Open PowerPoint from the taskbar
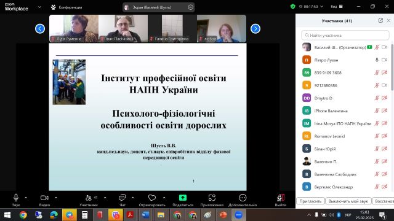Viewport: 394px width, 221px height. [223, 215]
